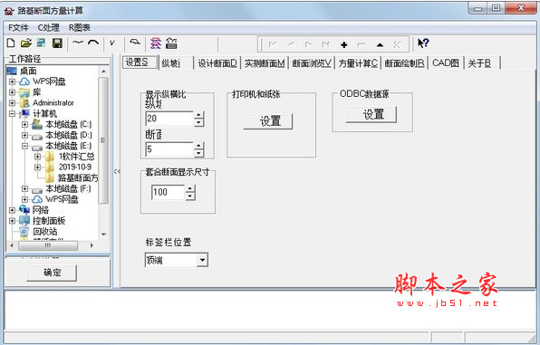The width and height of the screenshot is (540, 345).
Task: Click the Open folder toolbar icon
Action: 26,43
